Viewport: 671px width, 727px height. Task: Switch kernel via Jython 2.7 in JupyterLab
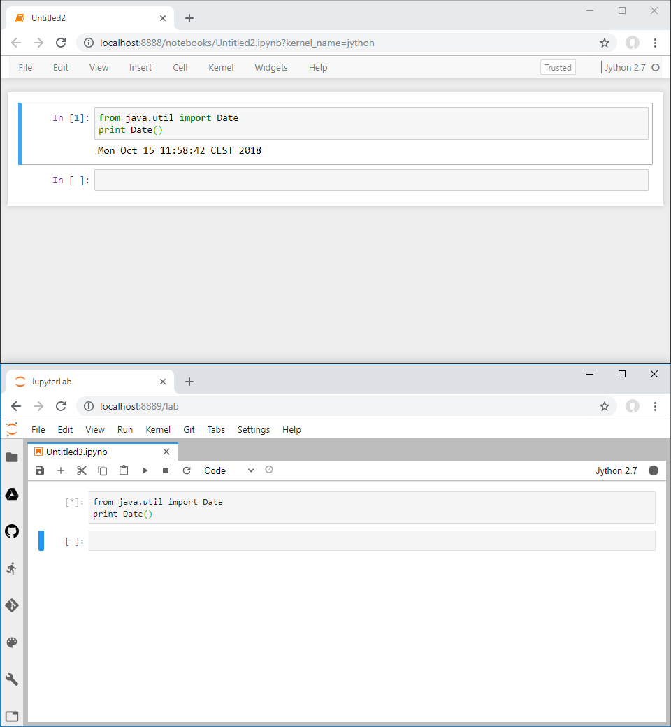pyautogui.click(x=616, y=470)
